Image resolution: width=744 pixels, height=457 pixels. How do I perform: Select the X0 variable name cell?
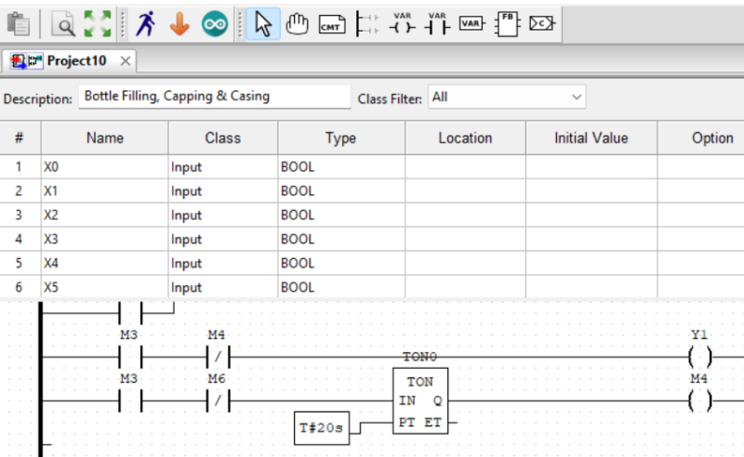(x=104, y=167)
